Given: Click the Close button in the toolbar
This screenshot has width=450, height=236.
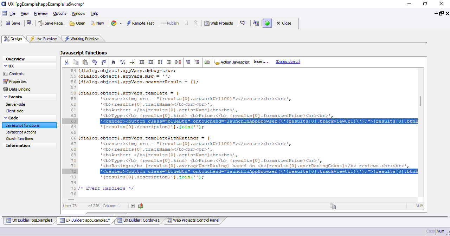Looking at the screenshot, I should click(284, 23).
